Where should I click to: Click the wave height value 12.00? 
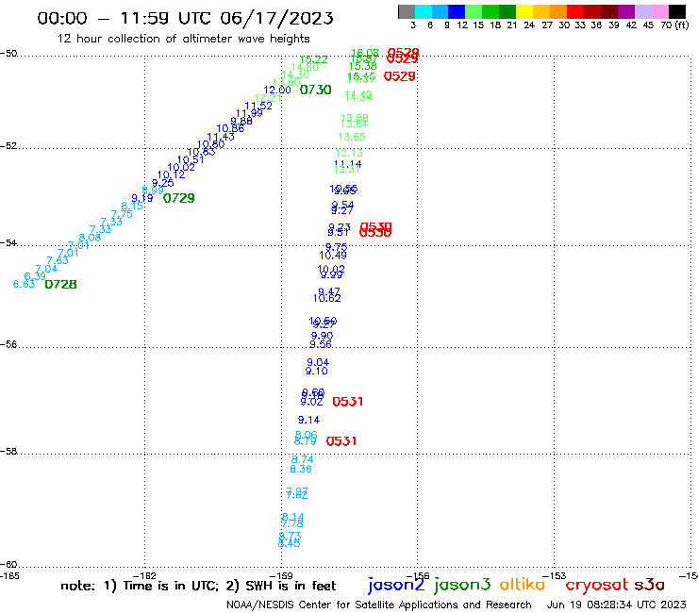(x=277, y=90)
